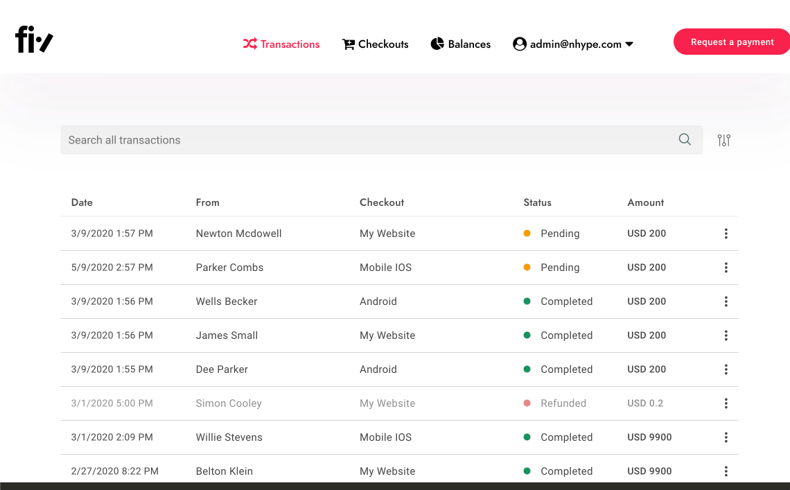Open options menu for Newton Mcdowell row
The image size is (790, 490).
click(726, 234)
